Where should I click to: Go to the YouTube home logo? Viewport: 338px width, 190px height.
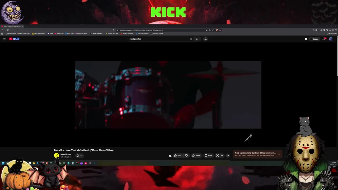click(14, 39)
